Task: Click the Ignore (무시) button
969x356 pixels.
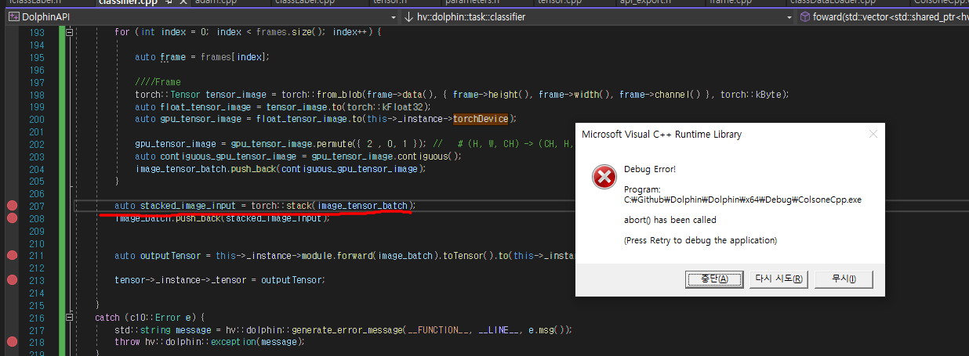Action: coord(843,279)
